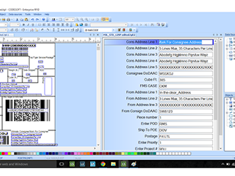
Task: Click the Cons Address Line 1 field
Action: (186, 42)
